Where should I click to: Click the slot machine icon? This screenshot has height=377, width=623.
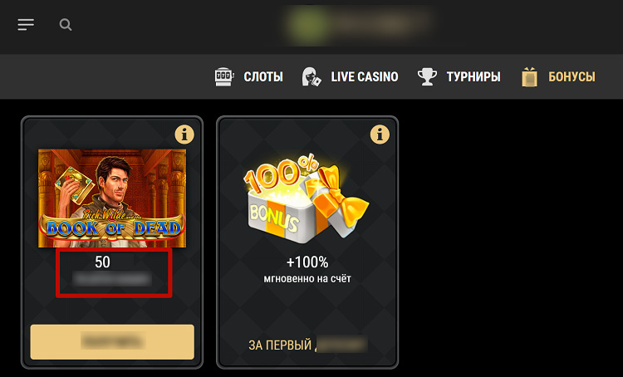click(x=224, y=76)
